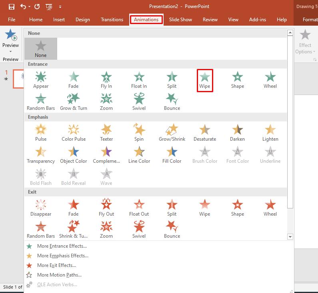This screenshot has width=318, height=293.
Task: Apply the Swivel entrance animation
Action: pos(139,102)
